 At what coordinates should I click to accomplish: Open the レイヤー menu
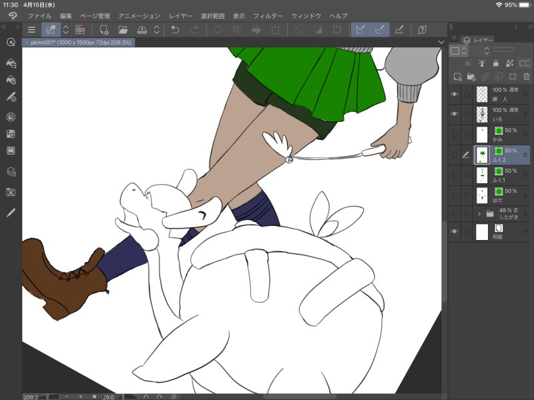tap(180, 16)
